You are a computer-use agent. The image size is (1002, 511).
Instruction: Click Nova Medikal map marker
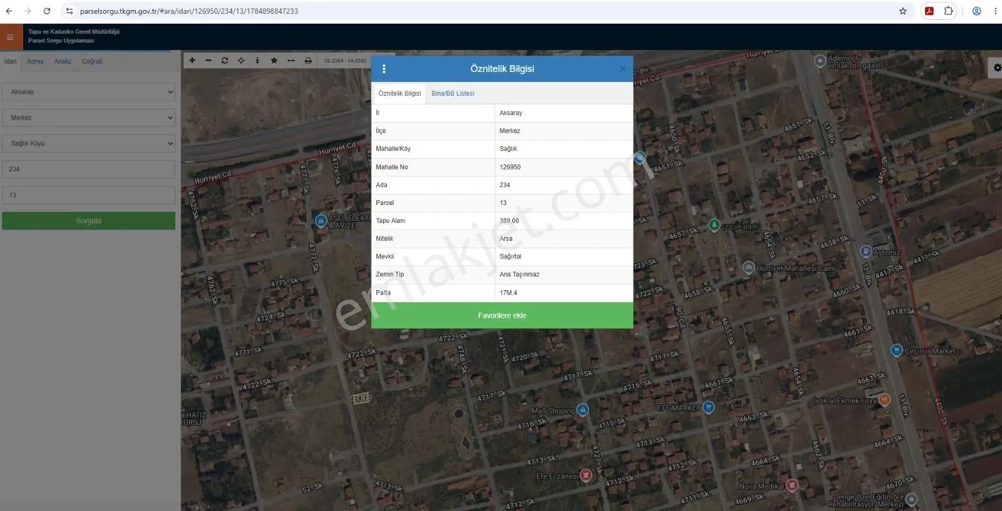click(792, 485)
